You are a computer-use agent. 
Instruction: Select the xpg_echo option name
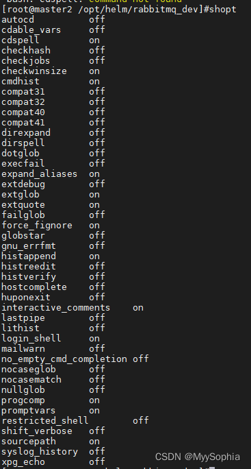click(x=23, y=462)
